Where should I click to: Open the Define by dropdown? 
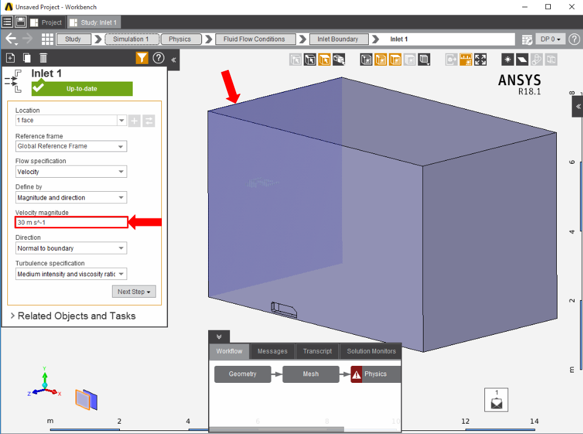[71, 197]
